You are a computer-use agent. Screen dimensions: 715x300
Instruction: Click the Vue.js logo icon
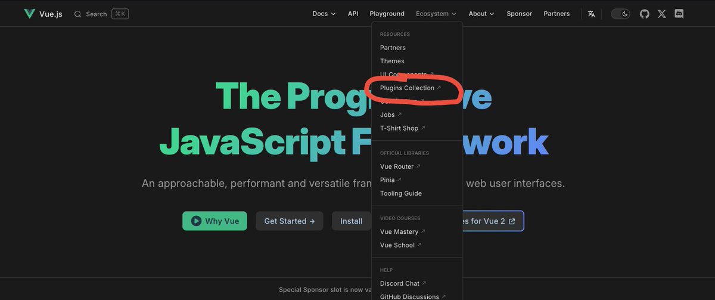click(29, 14)
